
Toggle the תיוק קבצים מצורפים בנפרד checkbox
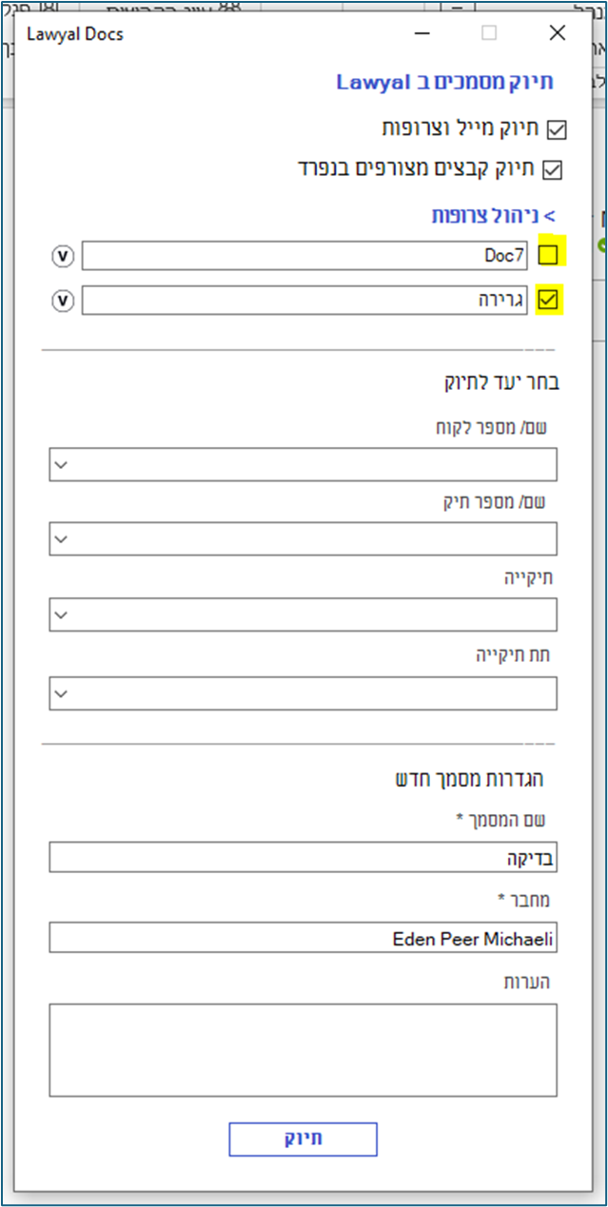click(552, 170)
